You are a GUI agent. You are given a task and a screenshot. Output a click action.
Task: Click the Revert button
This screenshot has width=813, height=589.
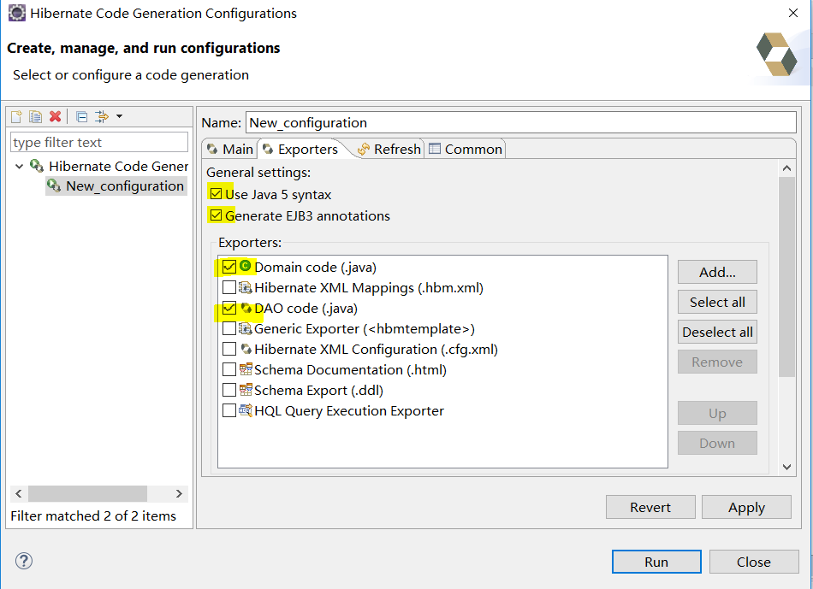tap(650, 507)
